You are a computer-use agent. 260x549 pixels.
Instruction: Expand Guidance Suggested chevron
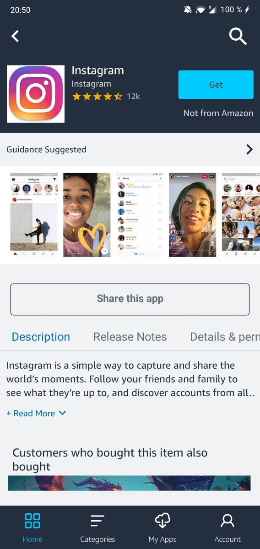(x=249, y=149)
